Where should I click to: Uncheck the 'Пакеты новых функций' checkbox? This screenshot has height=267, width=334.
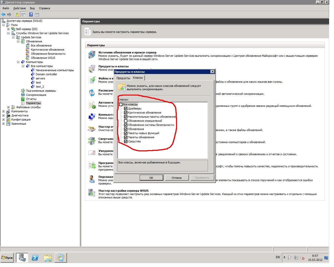[126, 133]
